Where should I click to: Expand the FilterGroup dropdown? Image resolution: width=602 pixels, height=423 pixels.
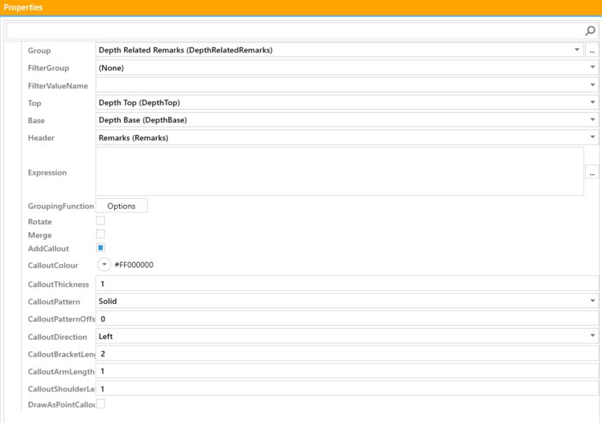click(x=592, y=68)
